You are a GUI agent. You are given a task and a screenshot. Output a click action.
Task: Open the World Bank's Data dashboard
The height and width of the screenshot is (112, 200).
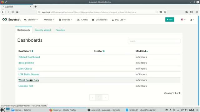[29, 80]
